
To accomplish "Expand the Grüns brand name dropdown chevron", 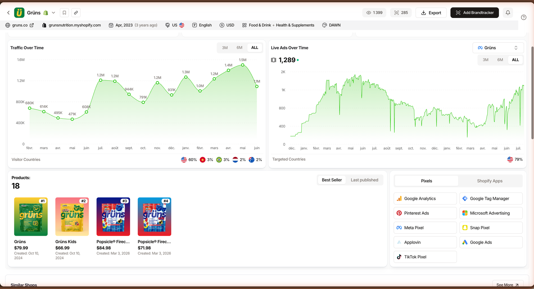I will [x=53, y=13].
